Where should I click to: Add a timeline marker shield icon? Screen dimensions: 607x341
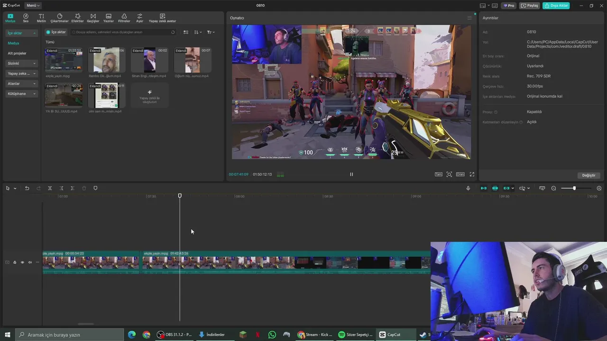[95, 188]
